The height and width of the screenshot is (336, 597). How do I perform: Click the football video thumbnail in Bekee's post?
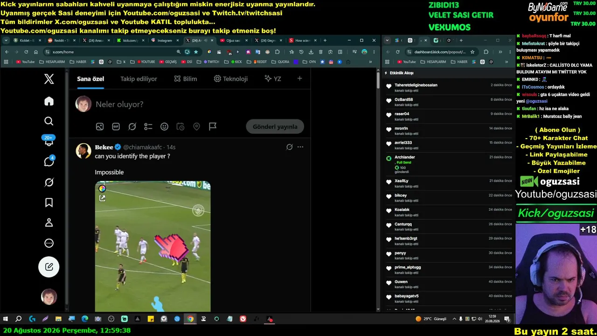pos(153,246)
